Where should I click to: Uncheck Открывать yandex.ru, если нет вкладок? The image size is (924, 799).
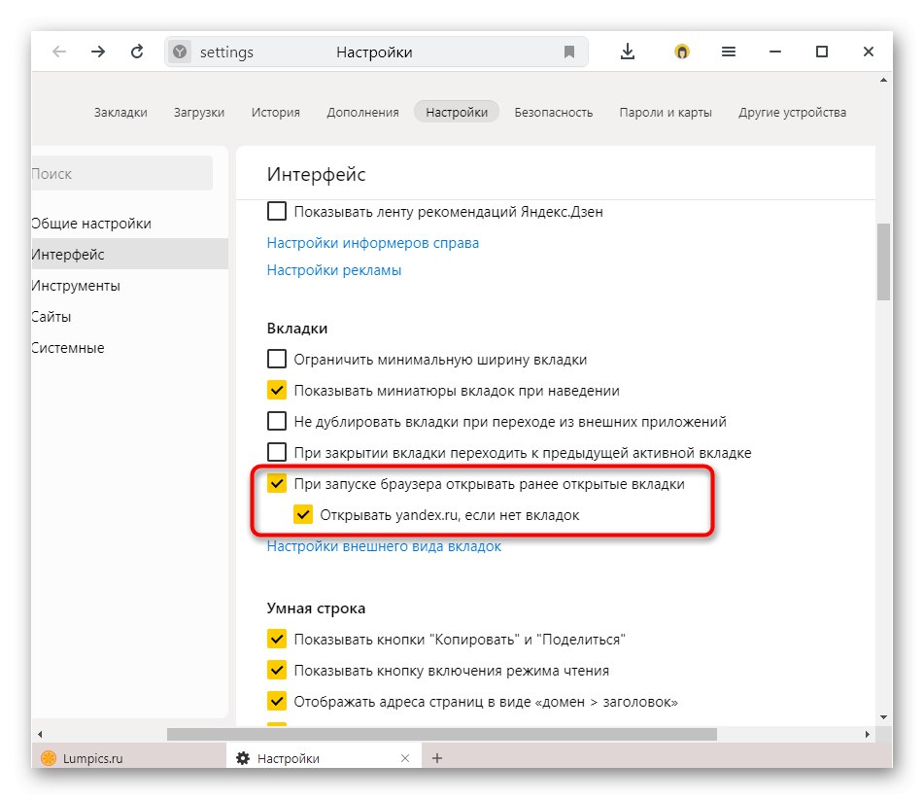click(x=304, y=514)
